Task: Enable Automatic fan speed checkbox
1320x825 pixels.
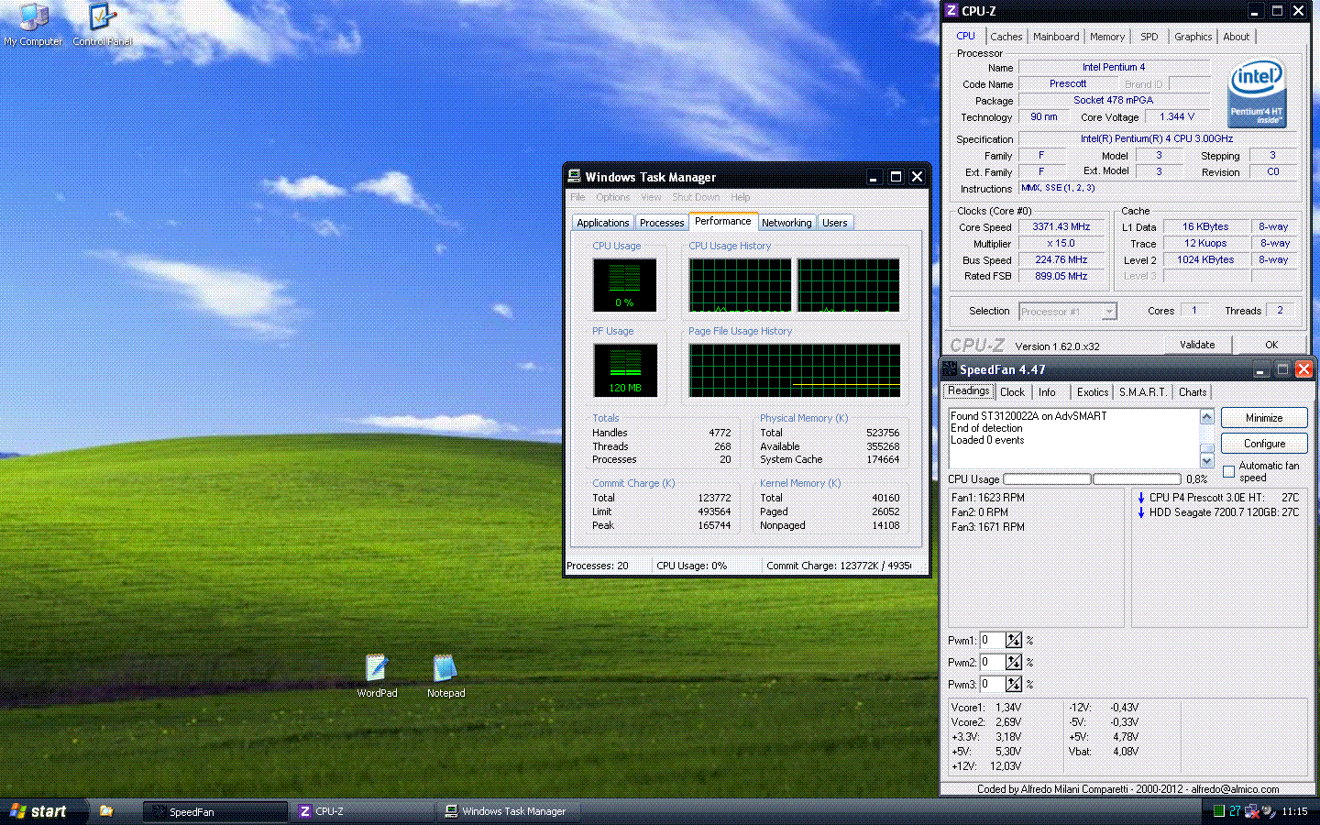Action: pyautogui.click(x=1229, y=471)
